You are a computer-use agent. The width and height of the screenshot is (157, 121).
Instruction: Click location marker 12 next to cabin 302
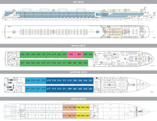[95, 54]
